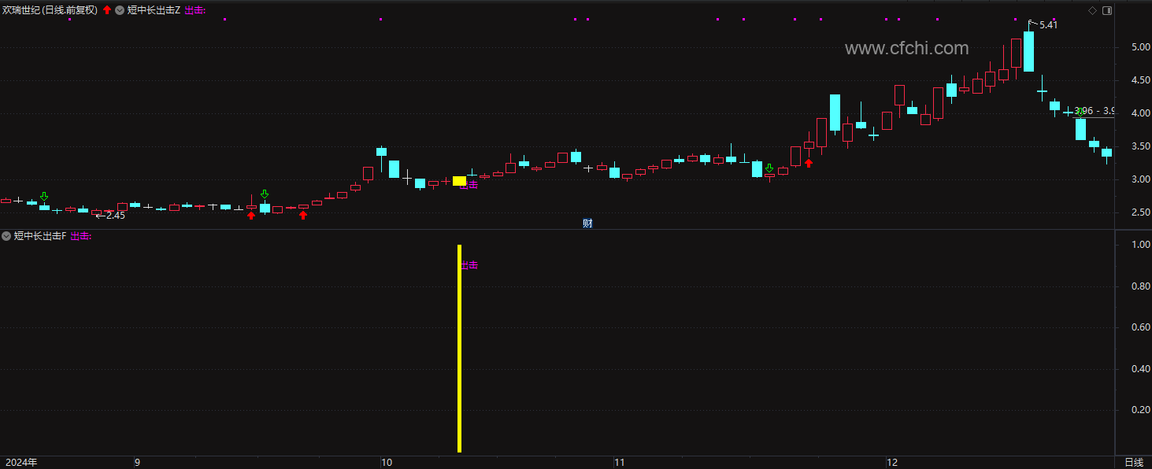This screenshot has height=469, width=1152.
Task: Click the 5.00 price axis label
Action: tap(1140, 47)
